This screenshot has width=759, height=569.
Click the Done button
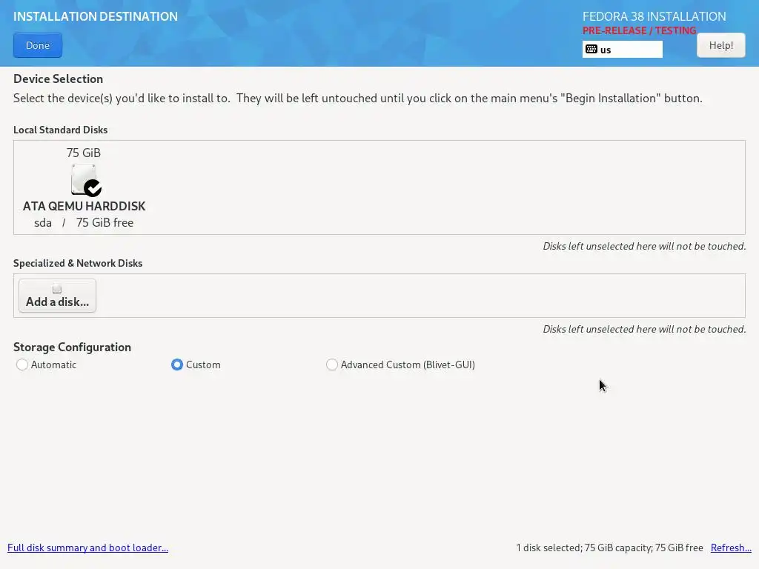click(38, 45)
